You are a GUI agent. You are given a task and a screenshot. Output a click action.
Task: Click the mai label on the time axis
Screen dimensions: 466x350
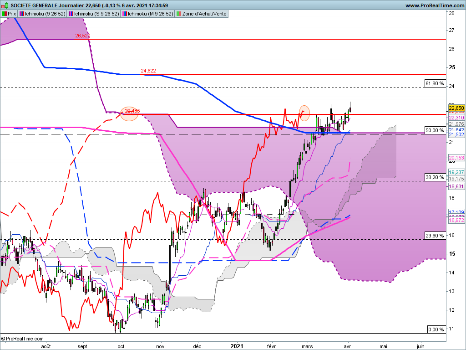point(383,346)
